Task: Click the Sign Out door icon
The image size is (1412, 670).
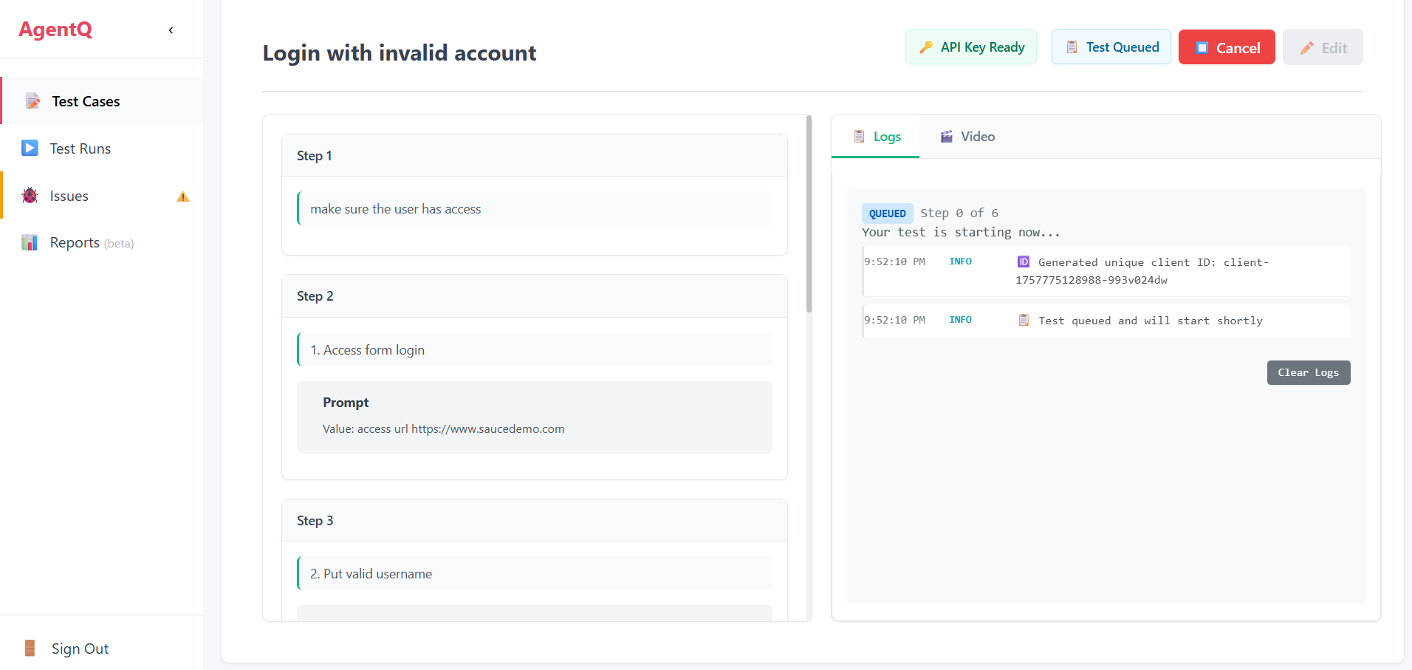Action: pos(30,648)
